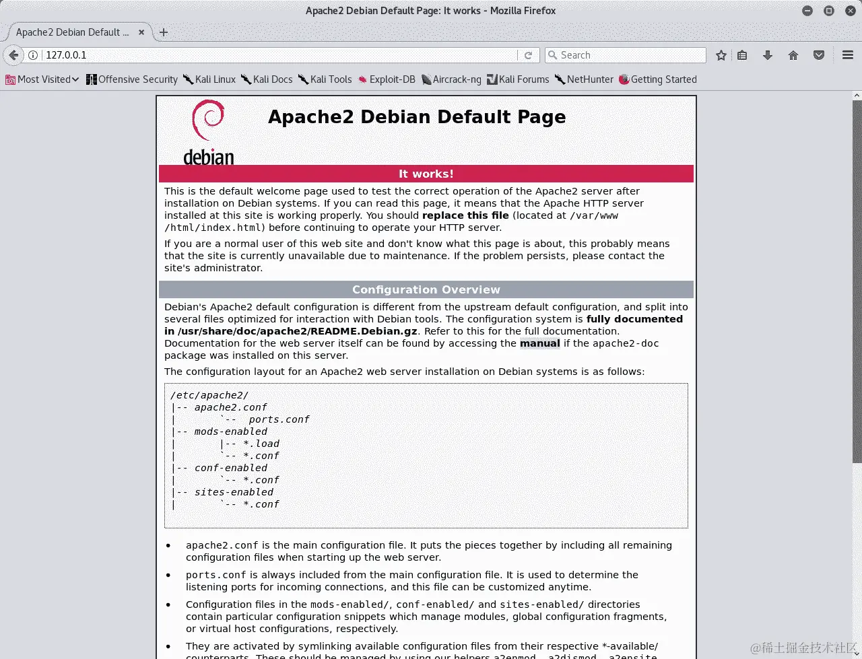This screenshot has width=862, height=659.
Task: Open the Exploit-DB bookmark
Action: pyautogui.click(x=387, y=79)
